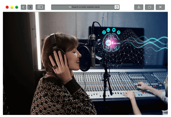Viewport: 171px width, 117px height.
Task: Click the gray X button in the toolbar
Action: 160,7
